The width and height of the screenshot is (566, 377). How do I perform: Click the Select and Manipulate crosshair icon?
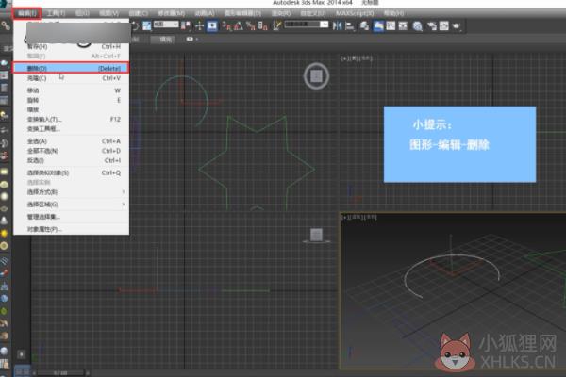pos(199,25)
